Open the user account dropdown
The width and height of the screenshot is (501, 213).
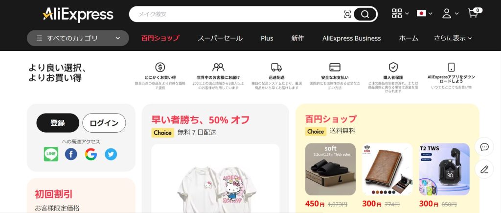point(450,13)
